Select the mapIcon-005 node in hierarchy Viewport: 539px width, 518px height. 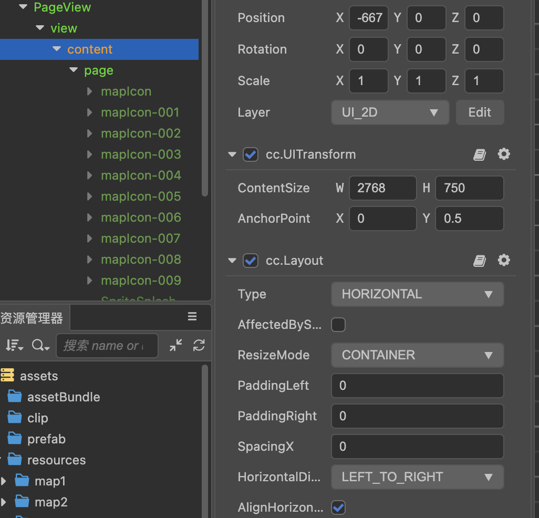pyautogui.click(x=141, y=196)
